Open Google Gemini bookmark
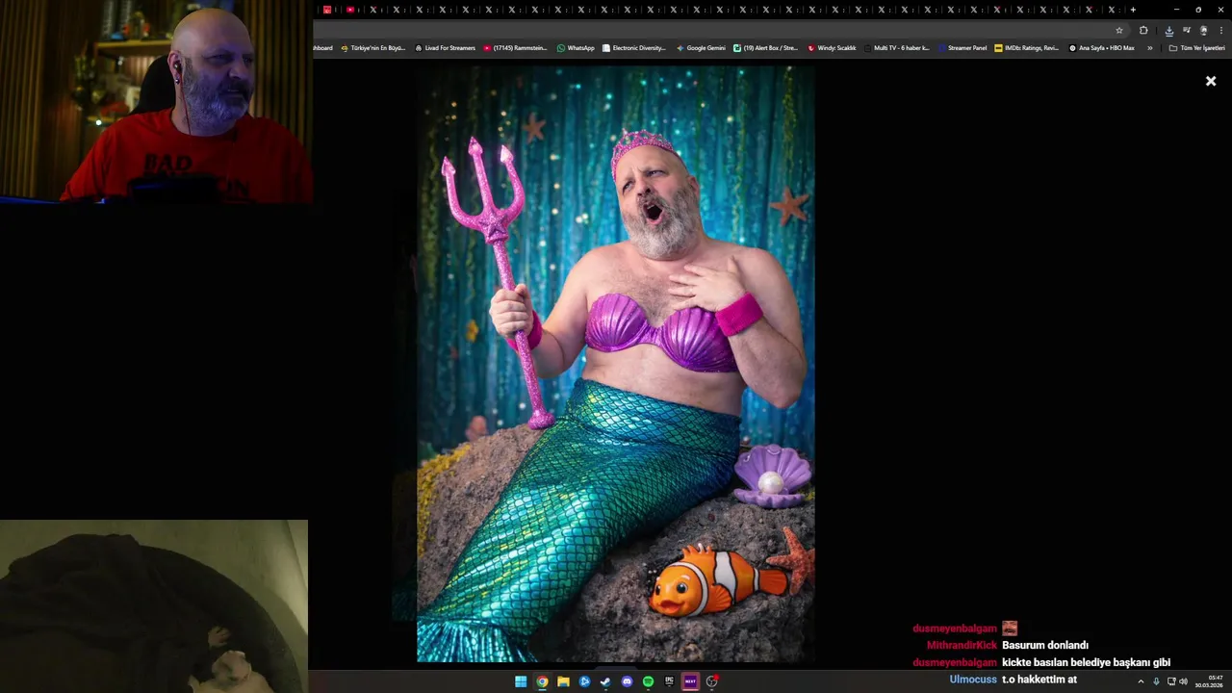Screen dimensions: 1232x693 702,47
